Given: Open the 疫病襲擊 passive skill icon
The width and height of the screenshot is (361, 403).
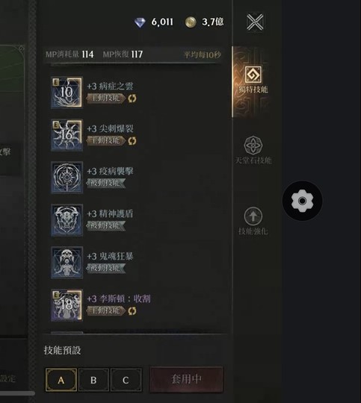Looking at the screenshot, I should [67, 178].
